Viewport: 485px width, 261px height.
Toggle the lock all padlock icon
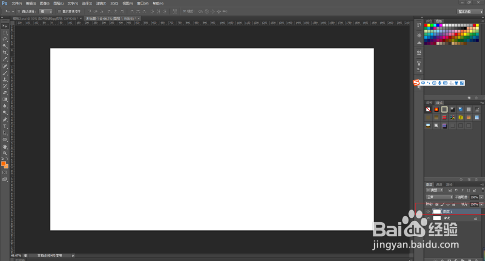[453, 204]
